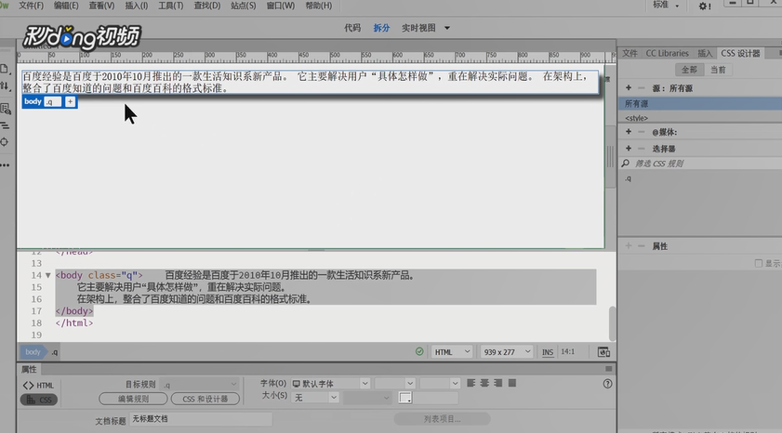
Task: Remove media query with minus icon
Action: 642,132
